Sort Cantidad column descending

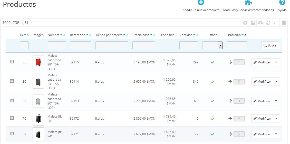194,35
